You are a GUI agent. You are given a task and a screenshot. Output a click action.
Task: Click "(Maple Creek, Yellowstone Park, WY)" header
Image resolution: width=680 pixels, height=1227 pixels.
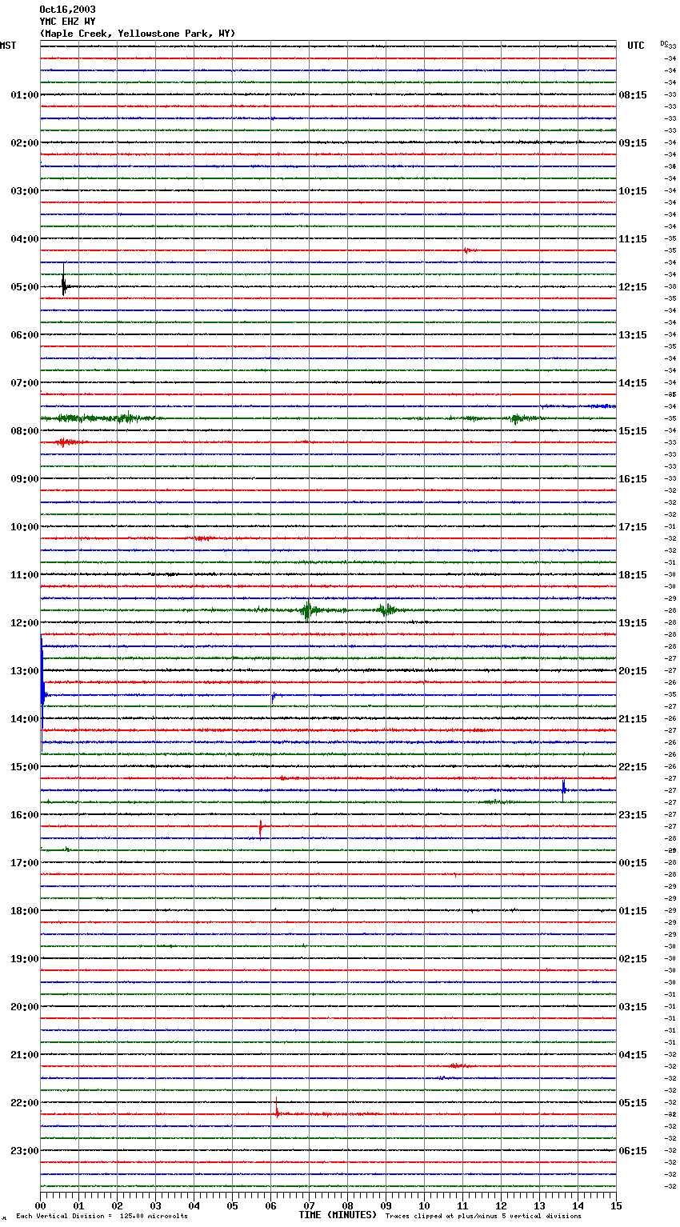pyautogui.click(x=138, y=34)
